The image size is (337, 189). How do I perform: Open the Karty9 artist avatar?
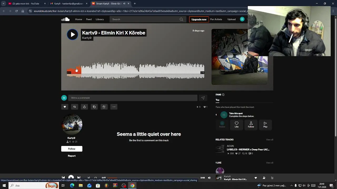(72, 125)
